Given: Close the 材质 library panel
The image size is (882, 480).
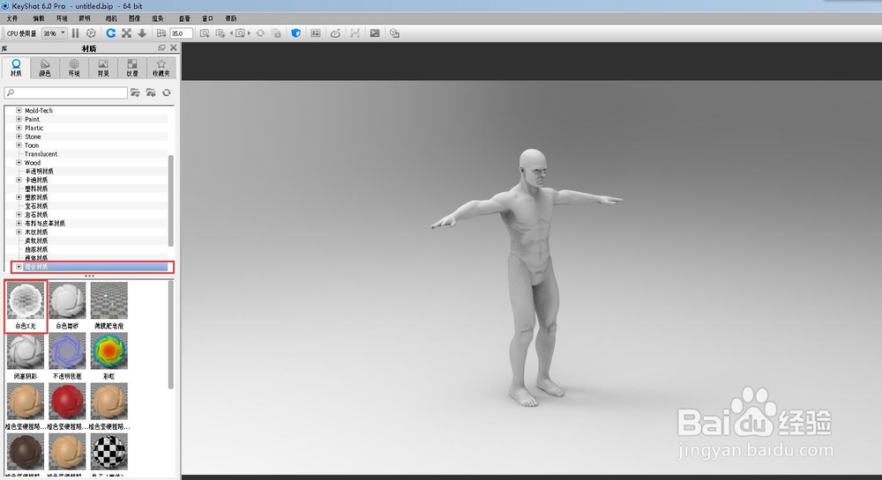Looking at the screenshot, I should [173, 48].
